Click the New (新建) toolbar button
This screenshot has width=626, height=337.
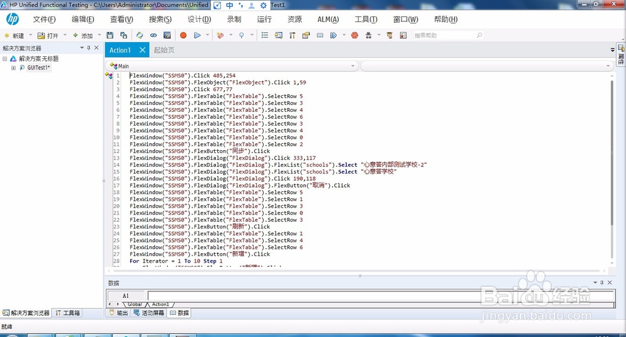coord(14,36)
